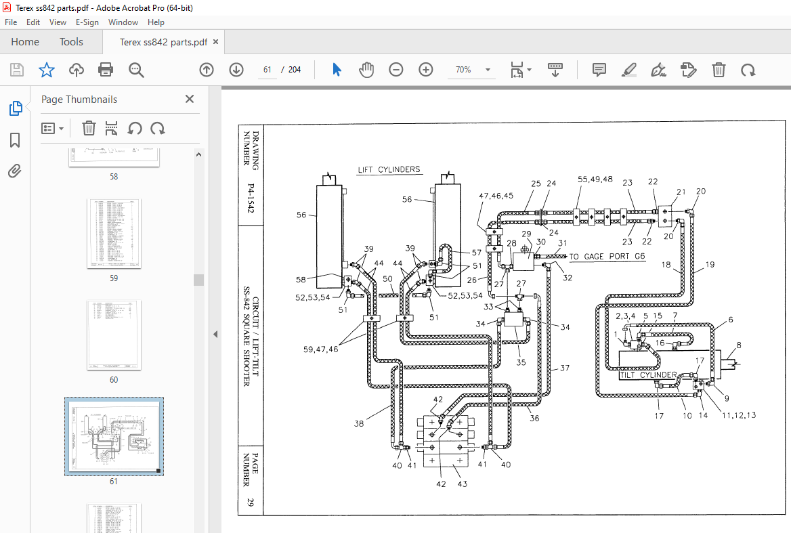
Task: Click the current page number field
Action: [268, 70]
